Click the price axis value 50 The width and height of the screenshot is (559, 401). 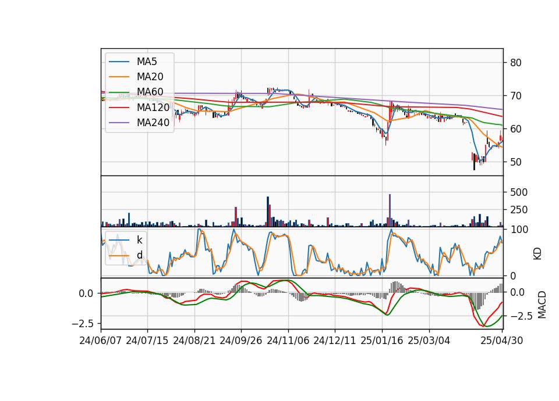516,162
